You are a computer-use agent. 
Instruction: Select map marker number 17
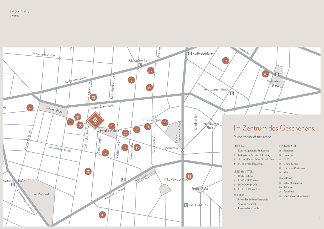[x=225, y=61]
